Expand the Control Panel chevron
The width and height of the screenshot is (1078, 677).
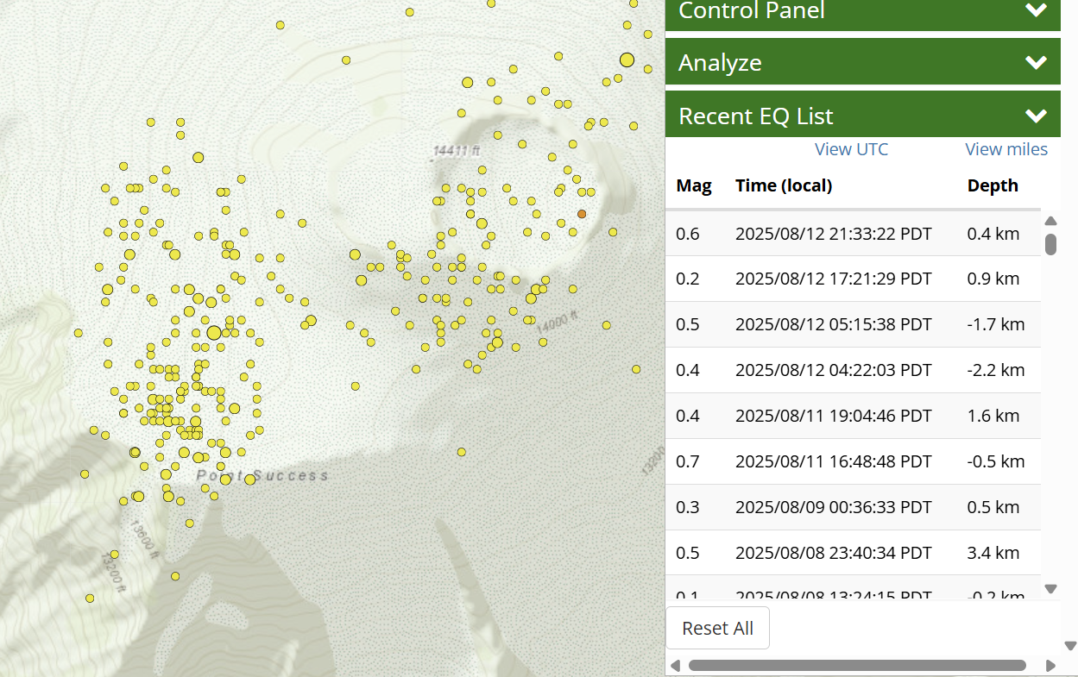click(1035, 10)
